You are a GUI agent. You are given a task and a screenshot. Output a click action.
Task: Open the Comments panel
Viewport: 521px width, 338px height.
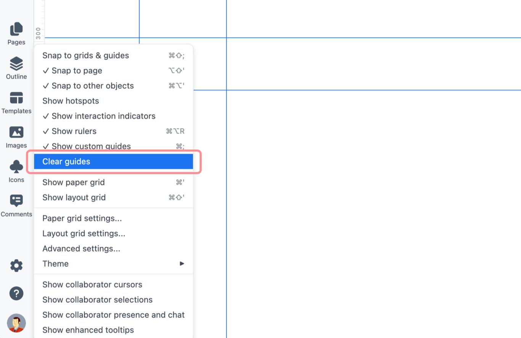pyautogui.click(x=16, y=205)
